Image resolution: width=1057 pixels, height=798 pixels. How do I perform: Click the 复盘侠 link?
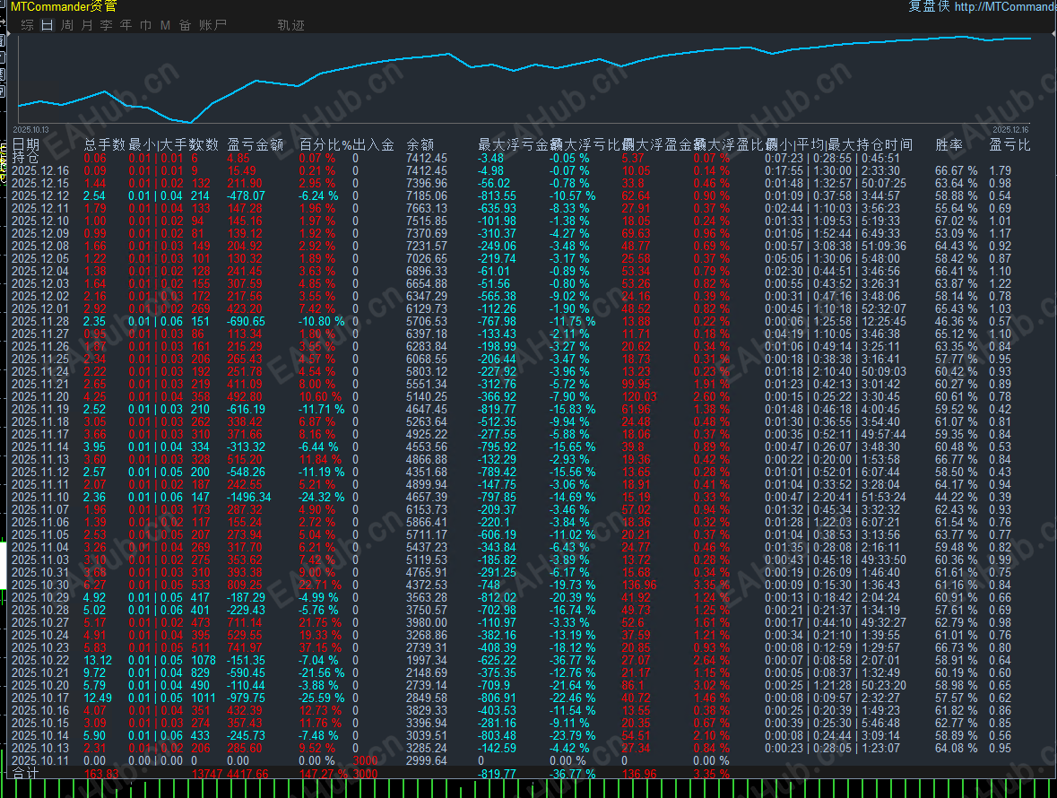(928, 6)
